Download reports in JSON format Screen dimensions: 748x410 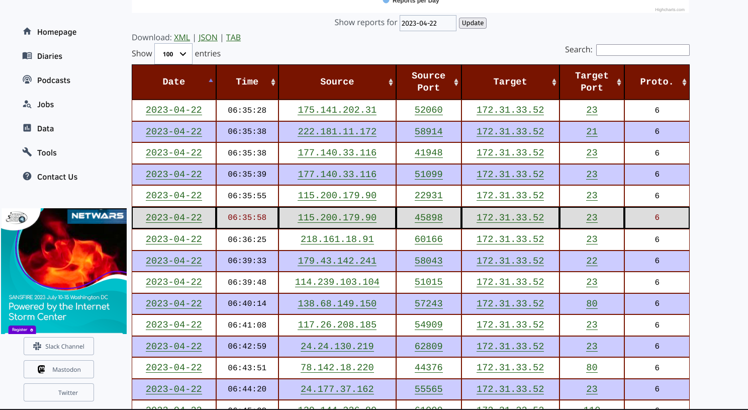coord(208,37)
